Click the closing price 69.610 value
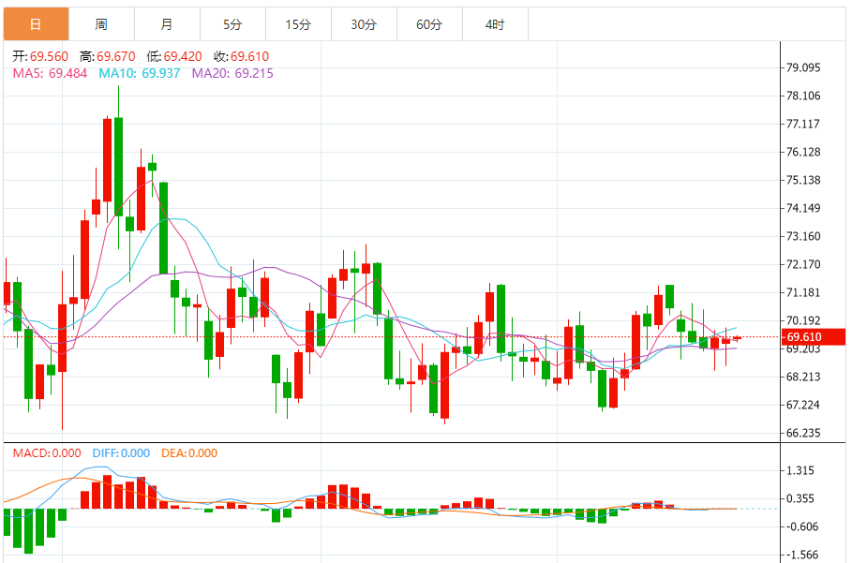The width and height of the screenshot is (852, 563). [x=249, y=56]
